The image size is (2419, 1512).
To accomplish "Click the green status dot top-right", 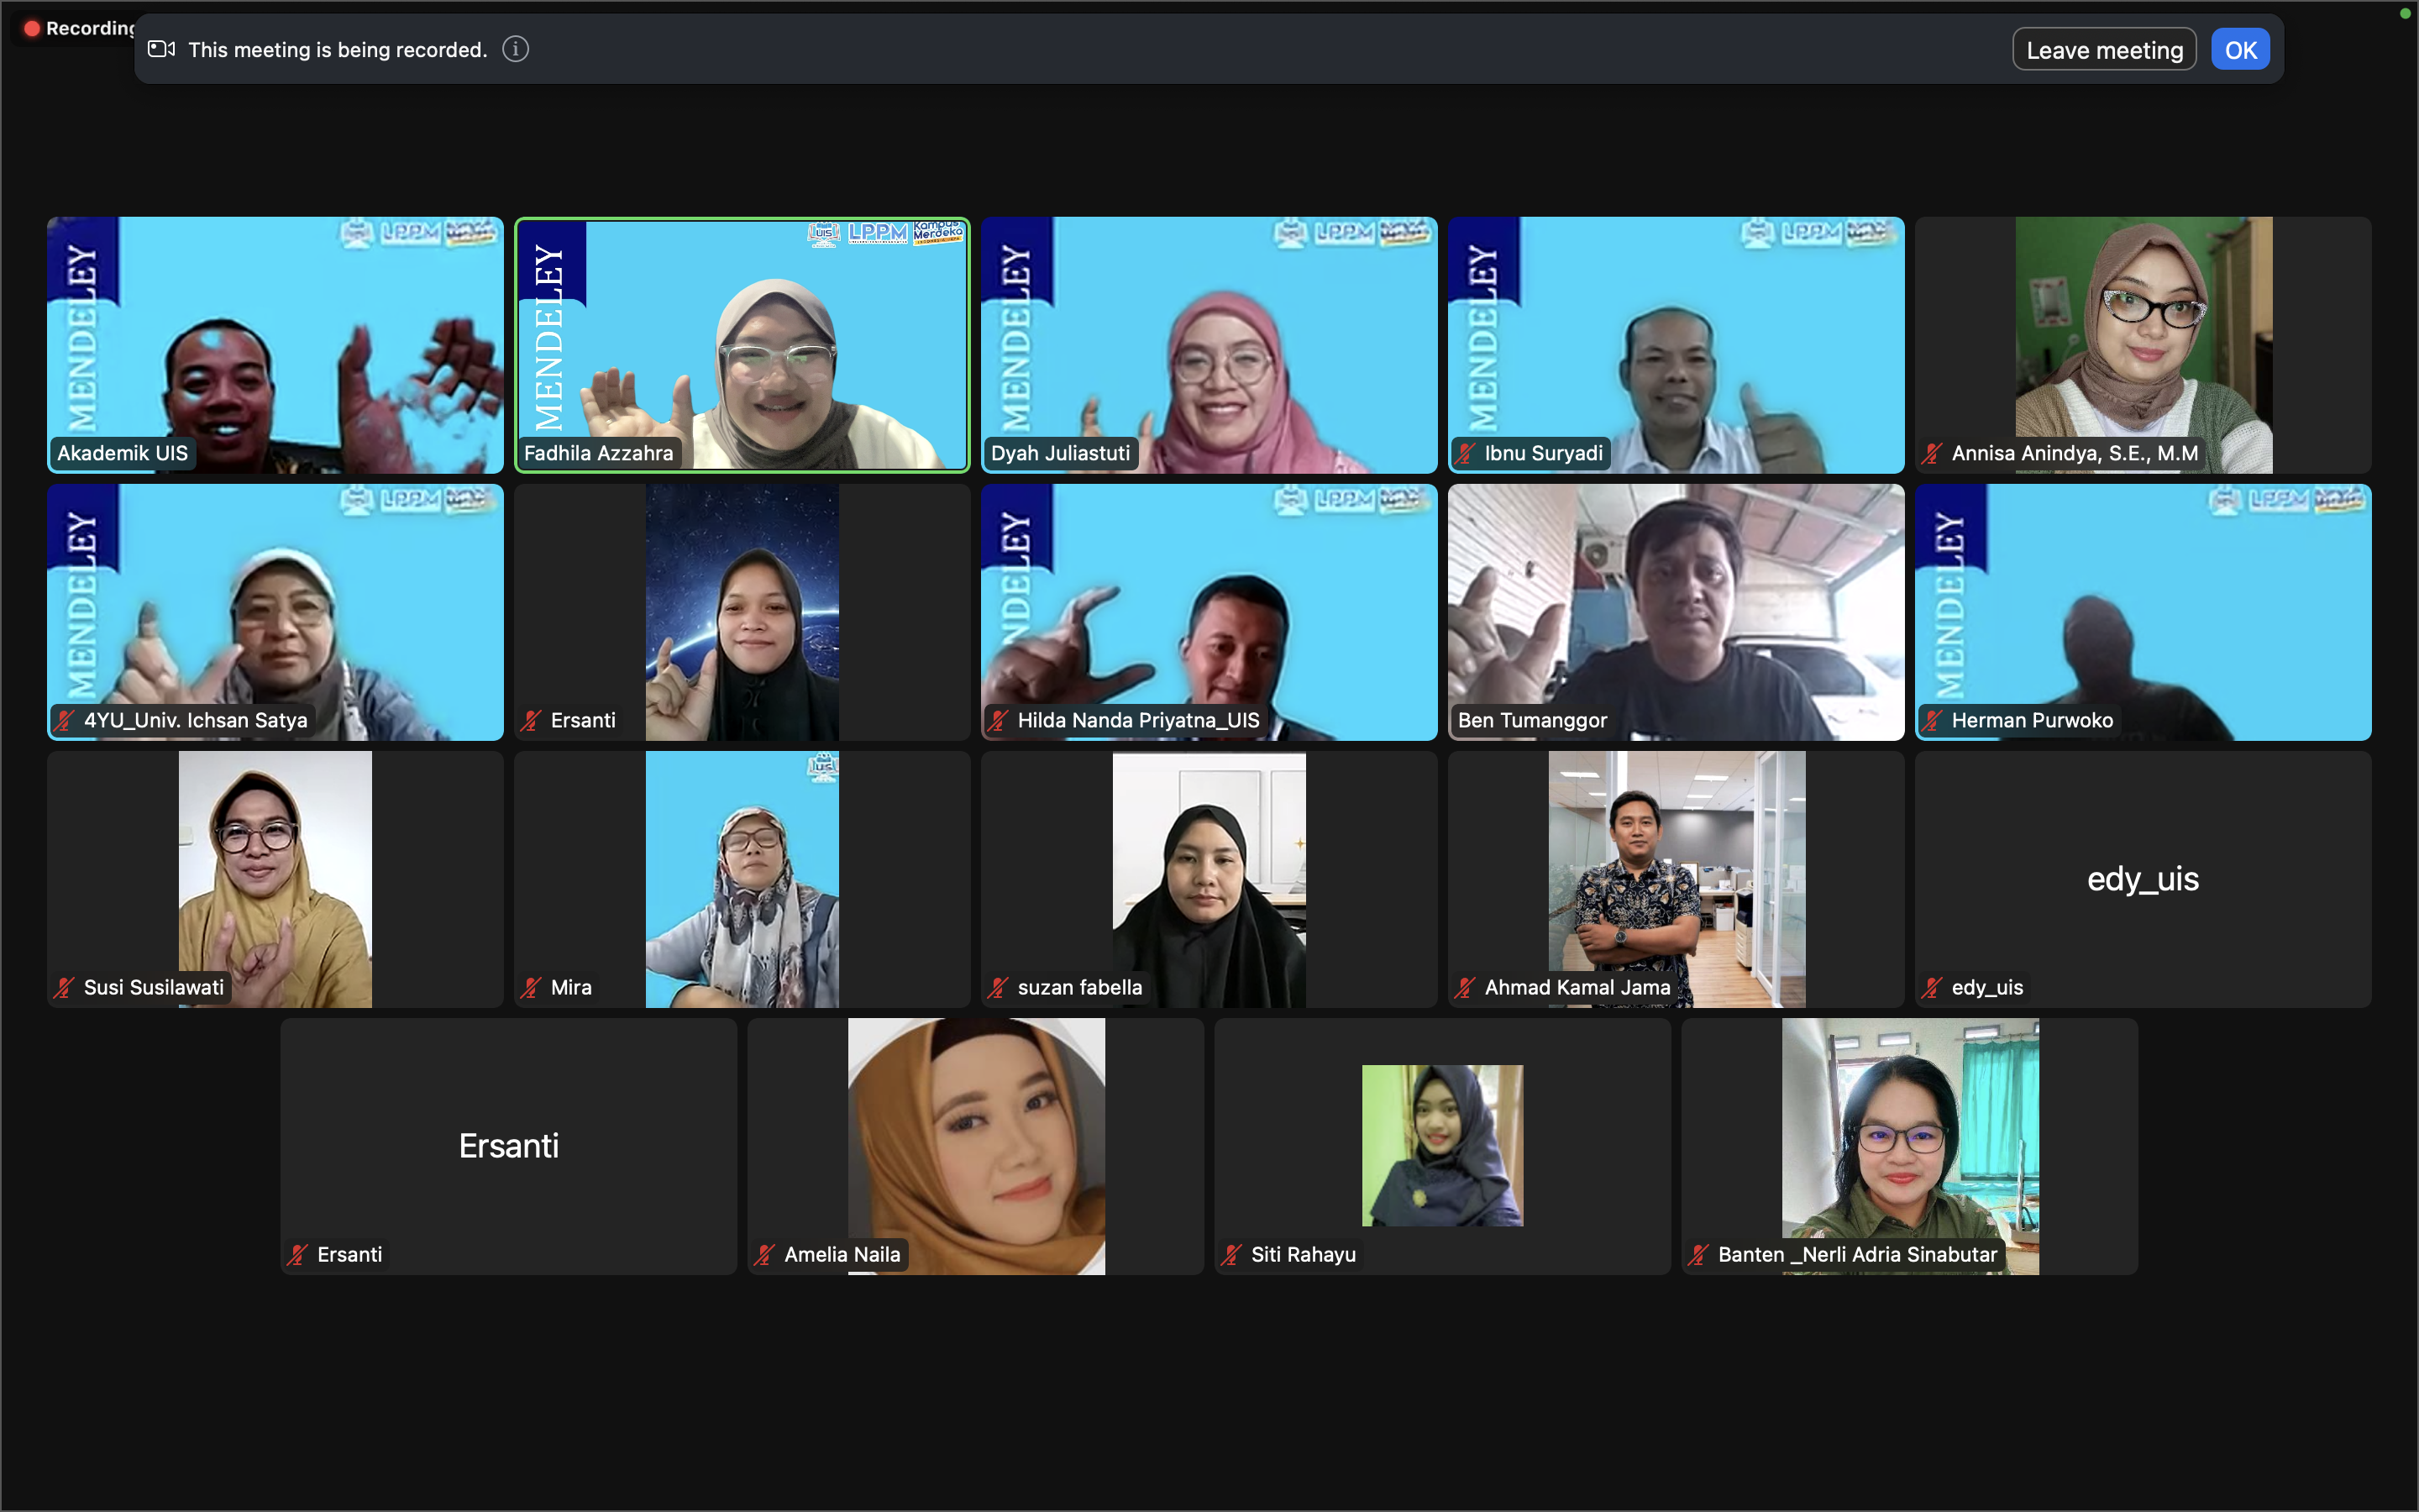I will 2404,13.
